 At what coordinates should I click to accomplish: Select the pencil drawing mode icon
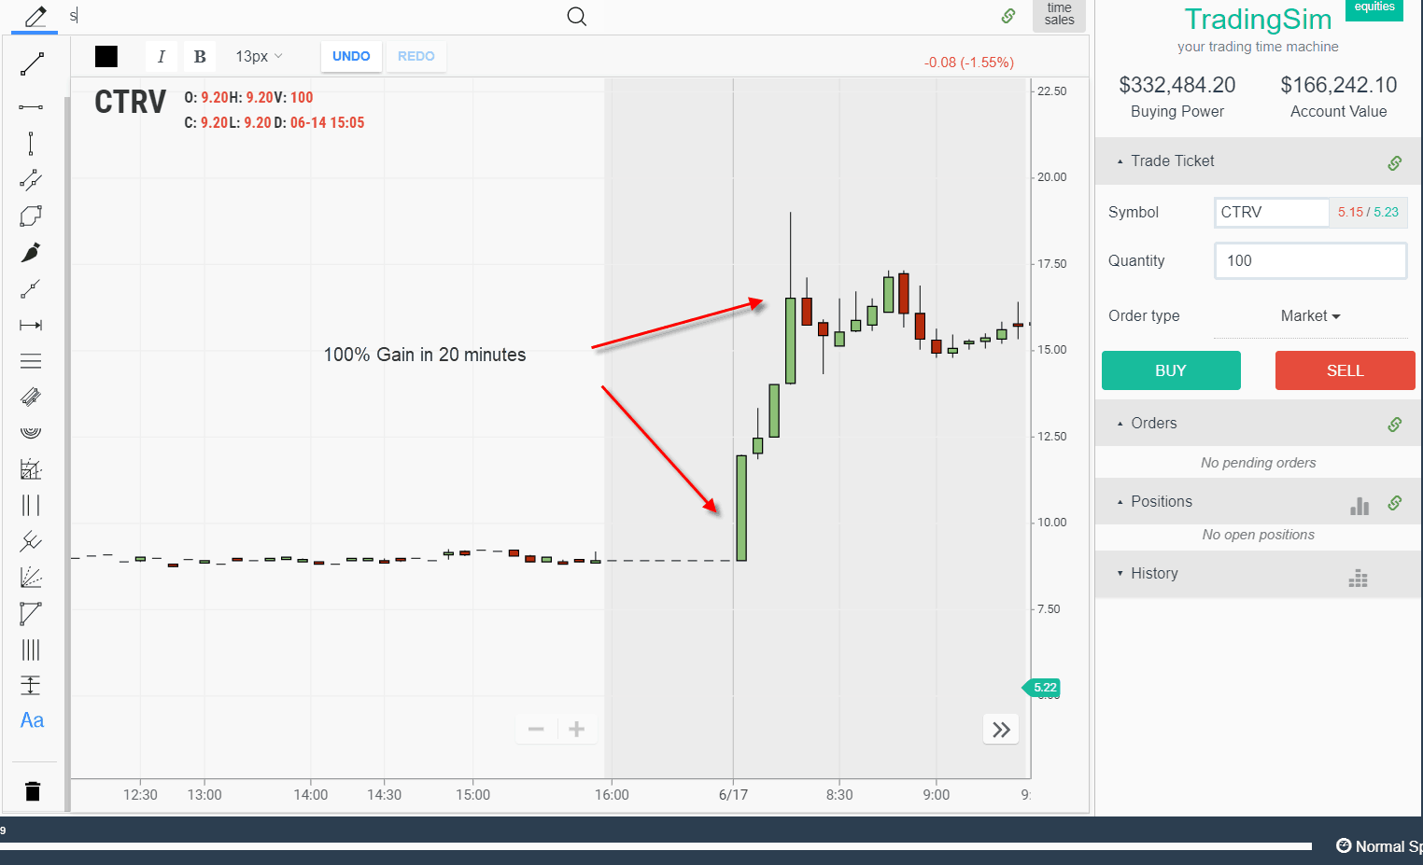coord(35,17)
